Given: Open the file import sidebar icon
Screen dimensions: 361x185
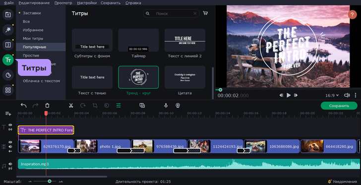Looking at the screenshot, I should click(x=8, y=14).
